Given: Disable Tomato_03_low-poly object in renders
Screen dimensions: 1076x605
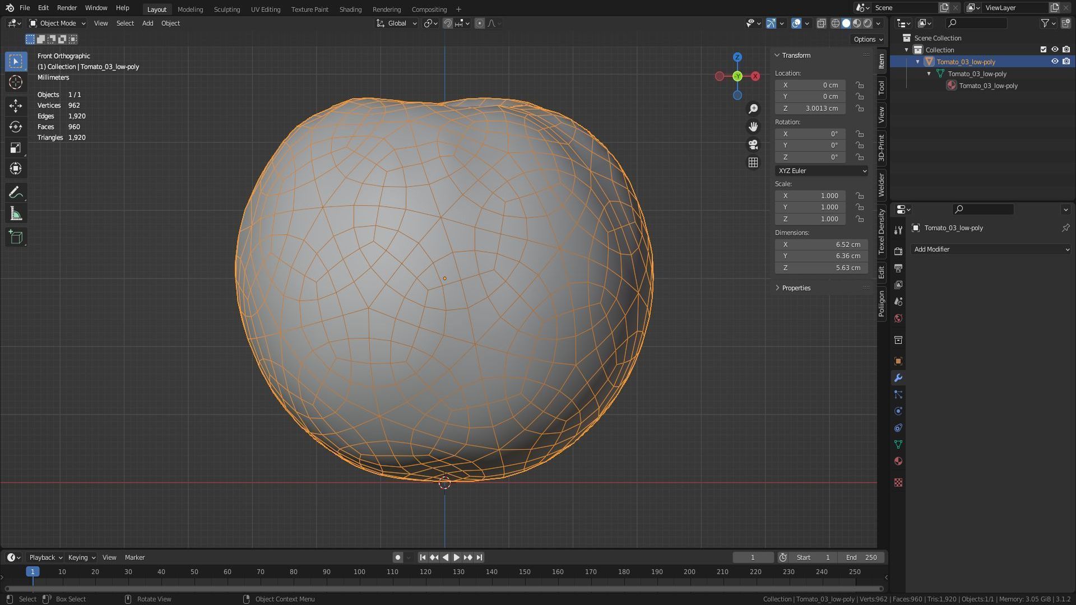Looking at the screenshot, I should [x=1066, y=62].
